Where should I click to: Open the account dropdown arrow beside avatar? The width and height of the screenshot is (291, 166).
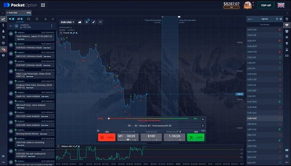(x=253, y=5)
